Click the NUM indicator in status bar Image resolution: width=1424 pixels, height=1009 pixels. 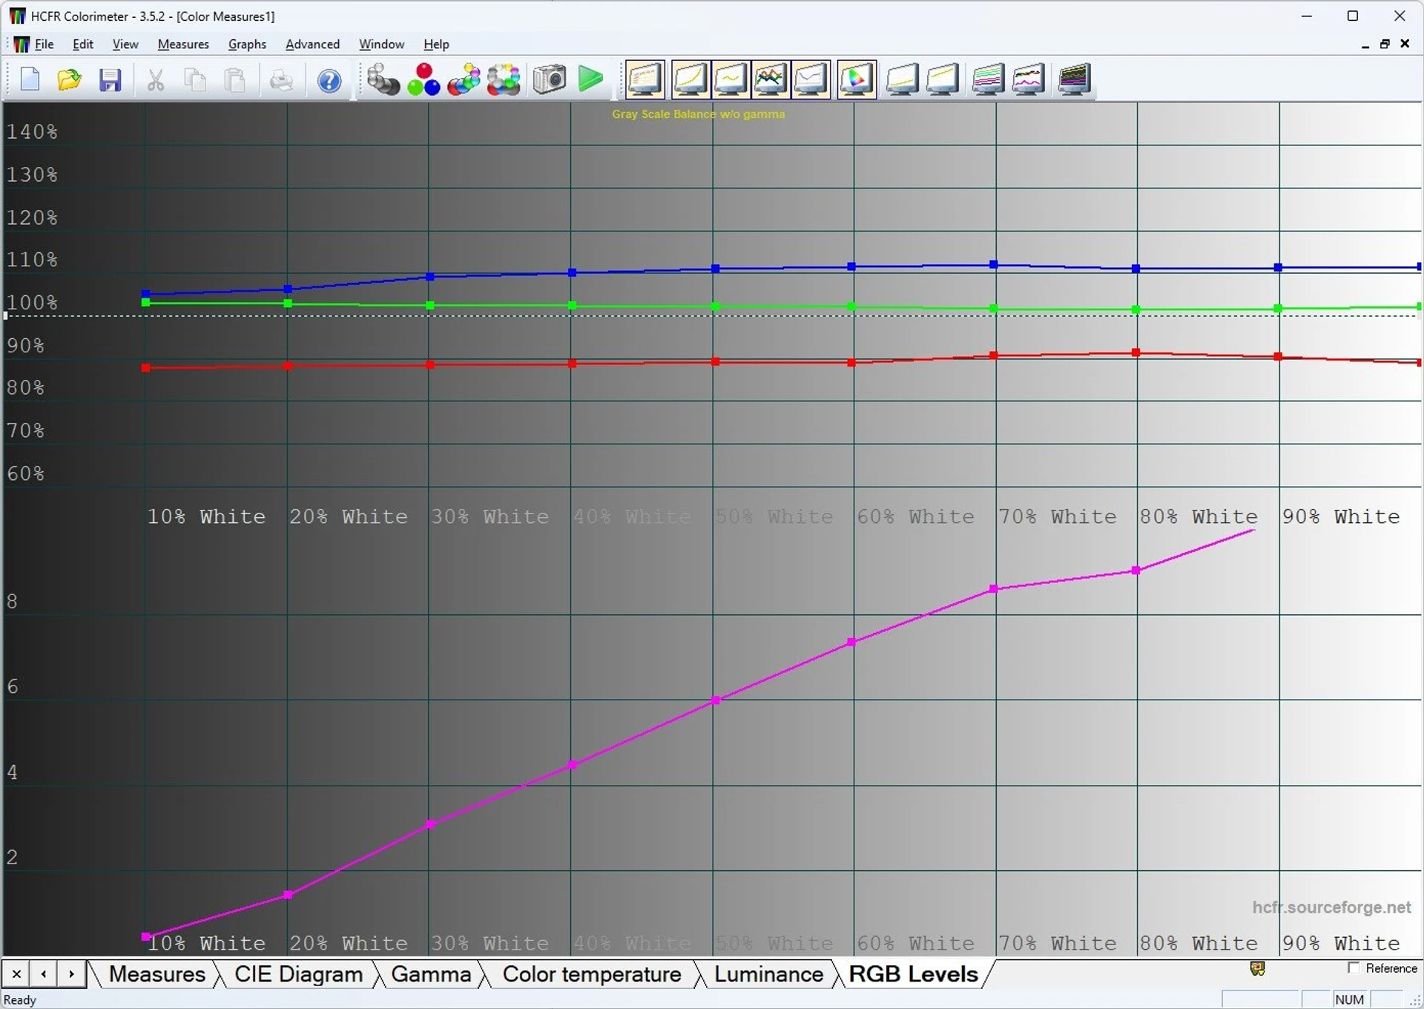(x=1349, y=999)
